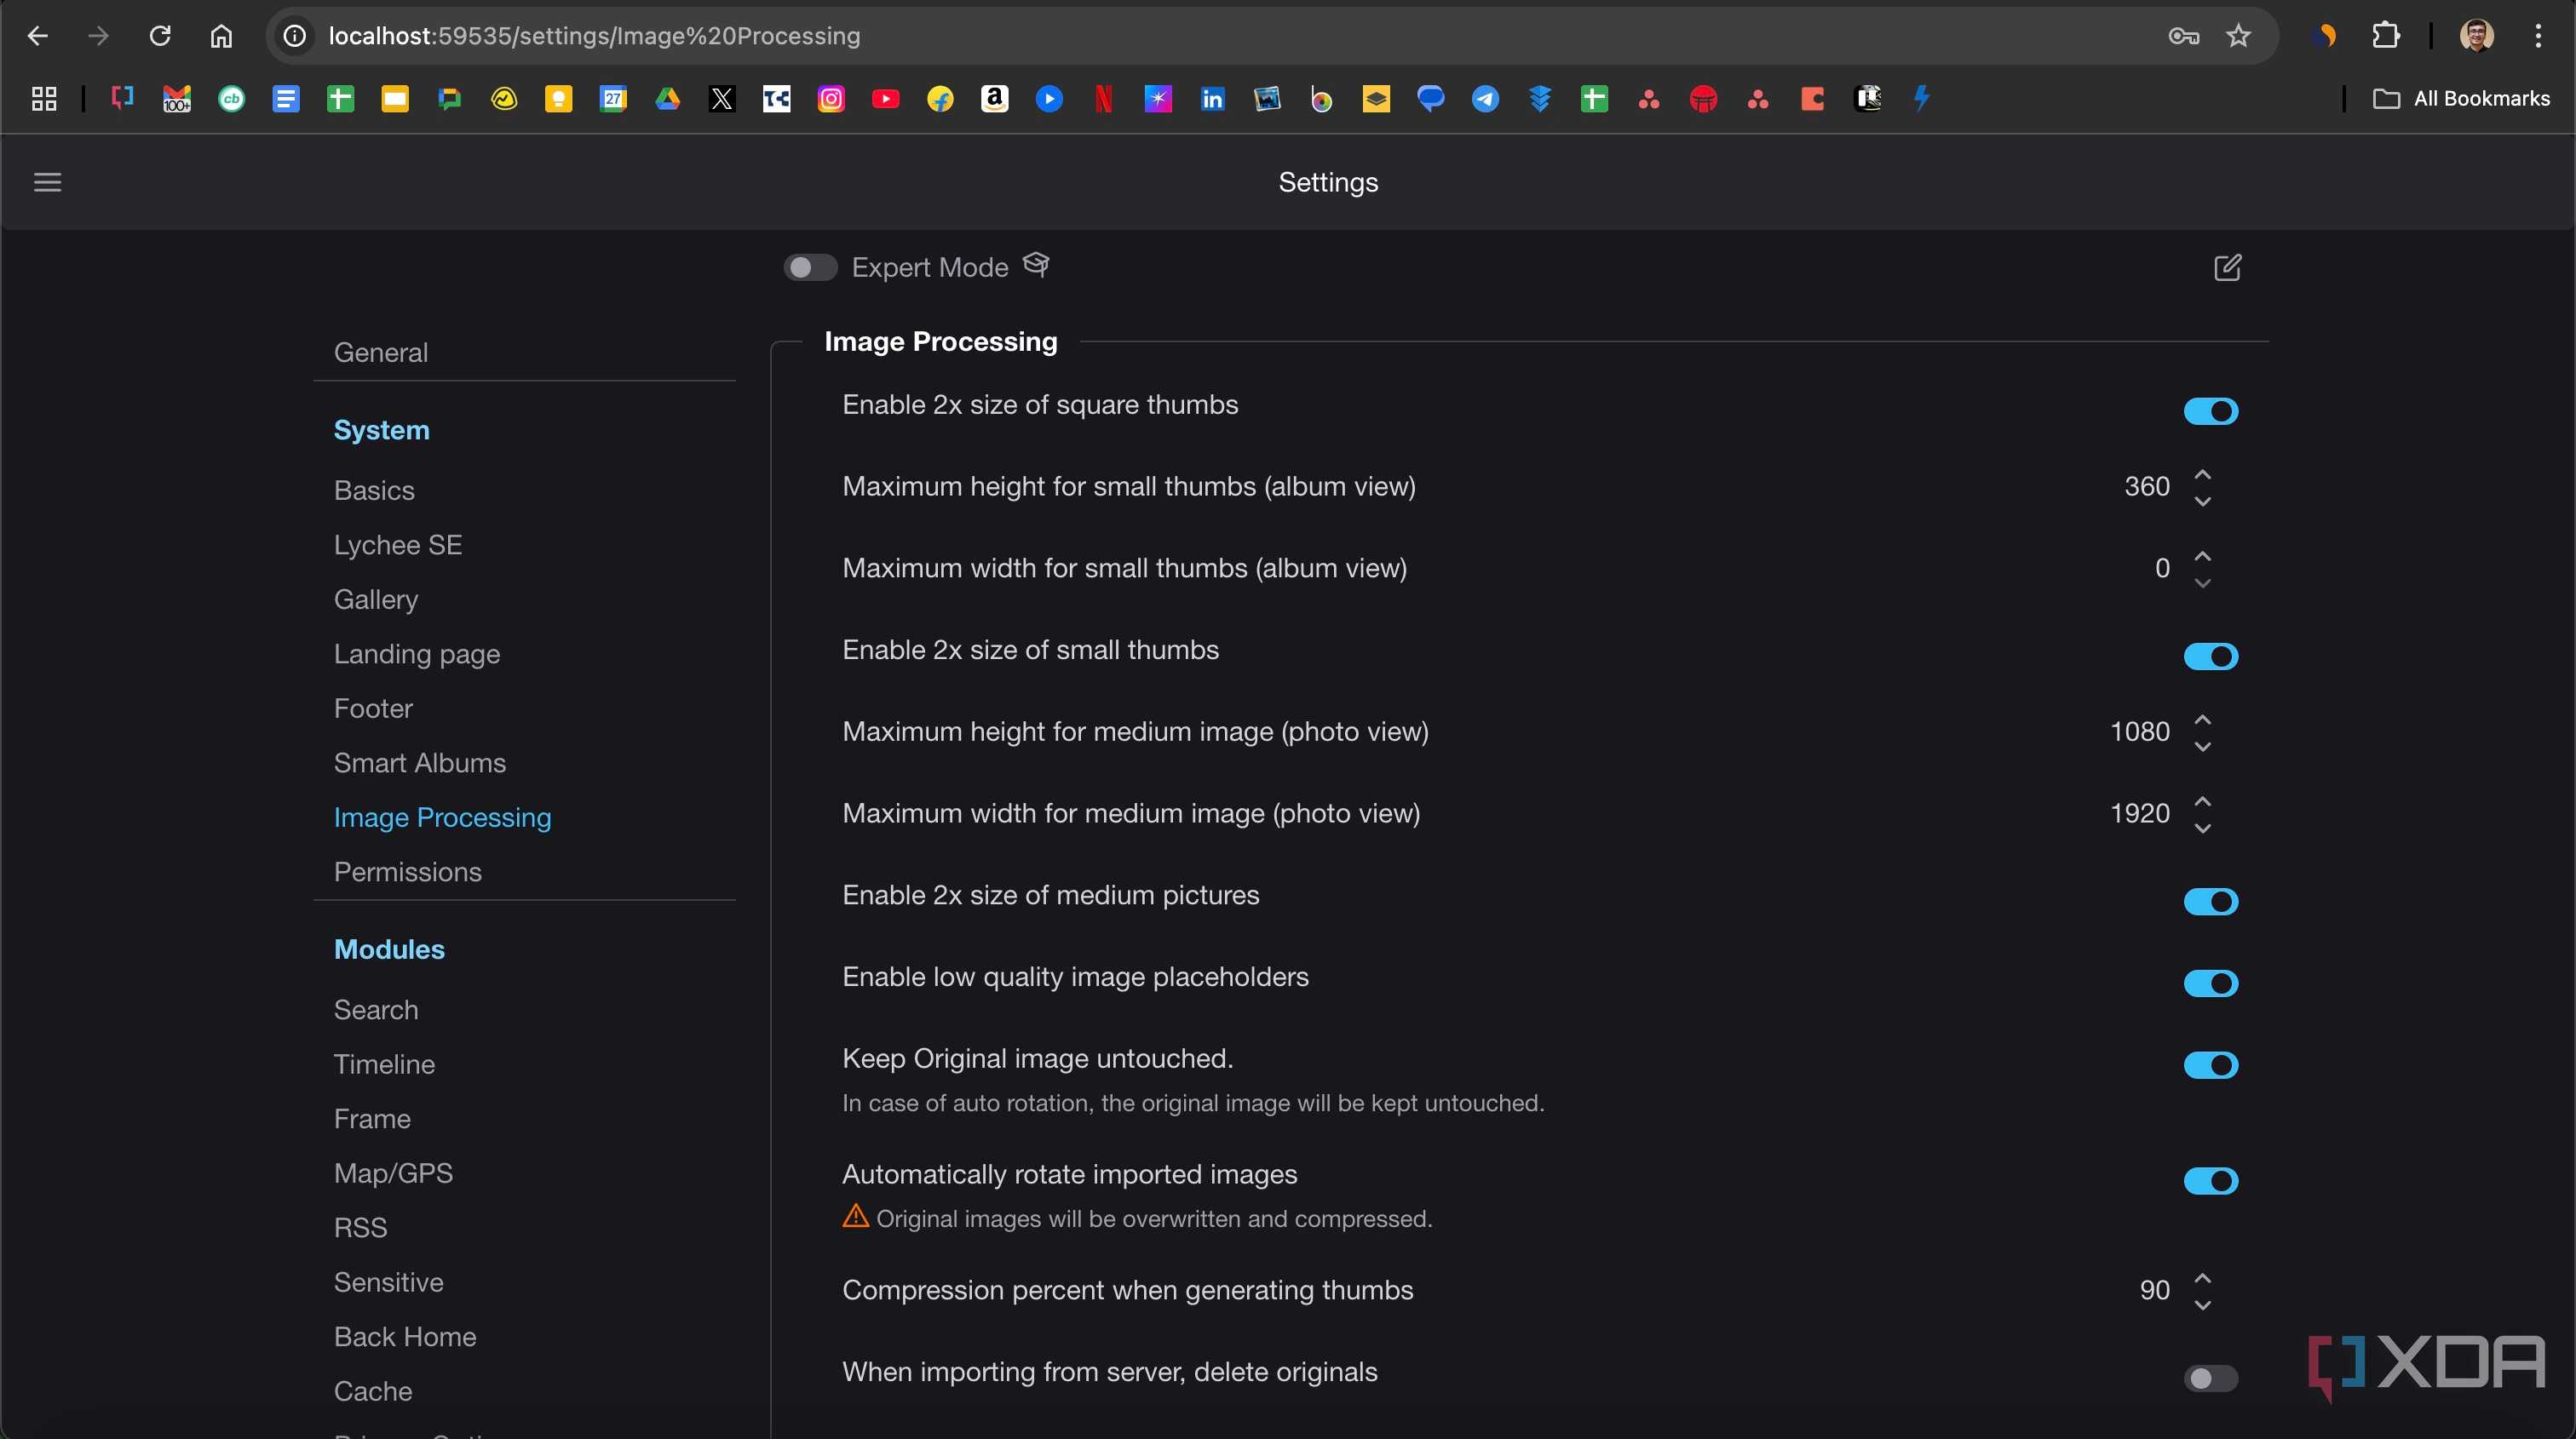Toggle Keep Original image untouched
Screen dimensions: 2576x1439
click(2210, 1065)
